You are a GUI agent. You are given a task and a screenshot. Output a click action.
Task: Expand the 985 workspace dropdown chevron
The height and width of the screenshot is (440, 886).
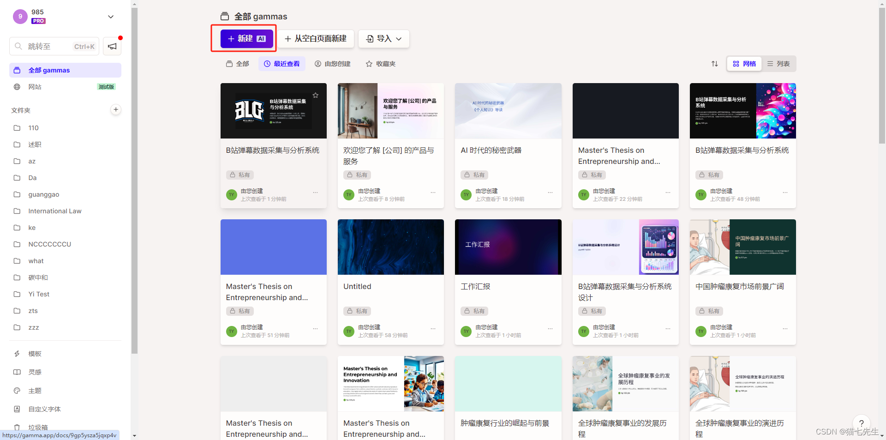(111, 17)
